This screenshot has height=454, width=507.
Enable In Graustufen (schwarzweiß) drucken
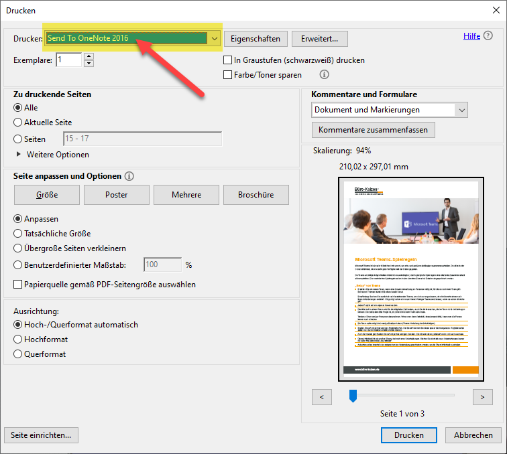pyautogui.click(x=227, y=60)
